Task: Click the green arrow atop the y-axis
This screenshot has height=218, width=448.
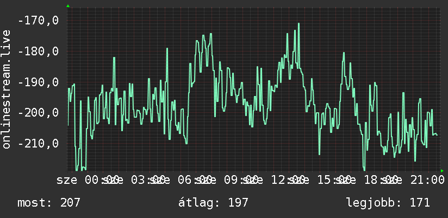Action: 68,6
